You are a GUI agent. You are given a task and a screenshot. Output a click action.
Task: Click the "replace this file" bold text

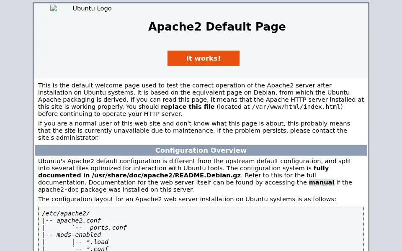coord(188,107)
